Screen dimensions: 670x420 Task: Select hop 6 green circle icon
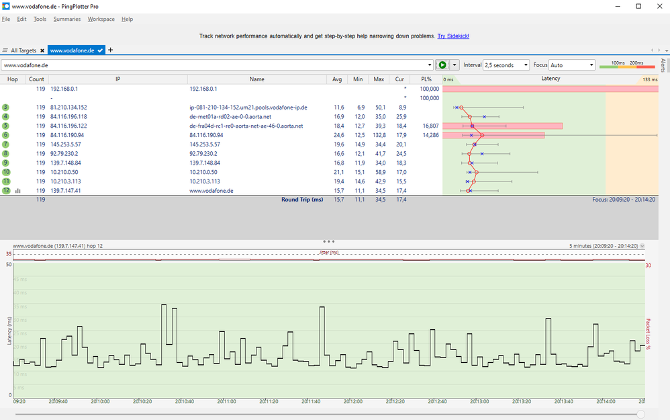coord(5,135)
